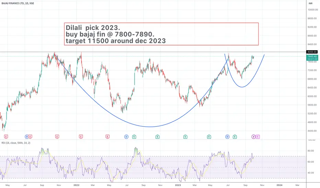Click the 2024 label on the time axis
Screen dimensions: 320x188
279,185
